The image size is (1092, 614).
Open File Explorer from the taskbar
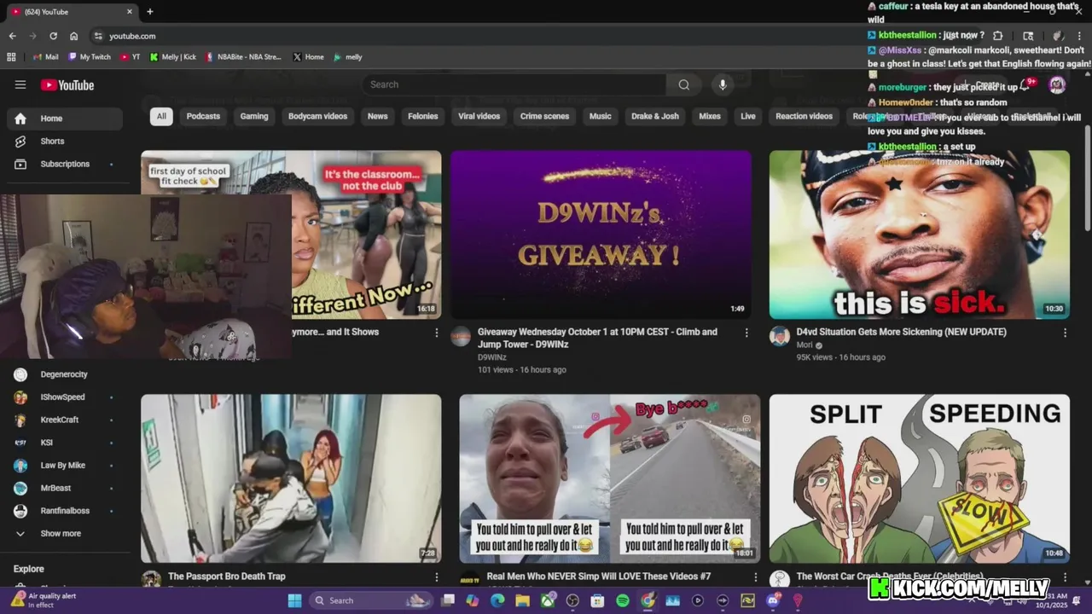click(x=522, y=600)
